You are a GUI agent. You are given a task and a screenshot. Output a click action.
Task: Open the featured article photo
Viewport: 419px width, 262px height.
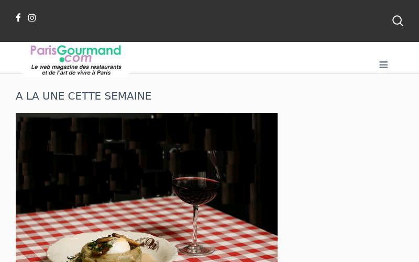147,188
